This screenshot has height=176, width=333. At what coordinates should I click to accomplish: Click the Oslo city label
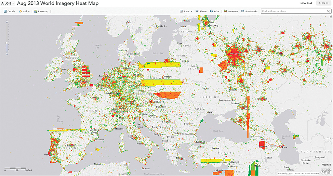[129, 22]
